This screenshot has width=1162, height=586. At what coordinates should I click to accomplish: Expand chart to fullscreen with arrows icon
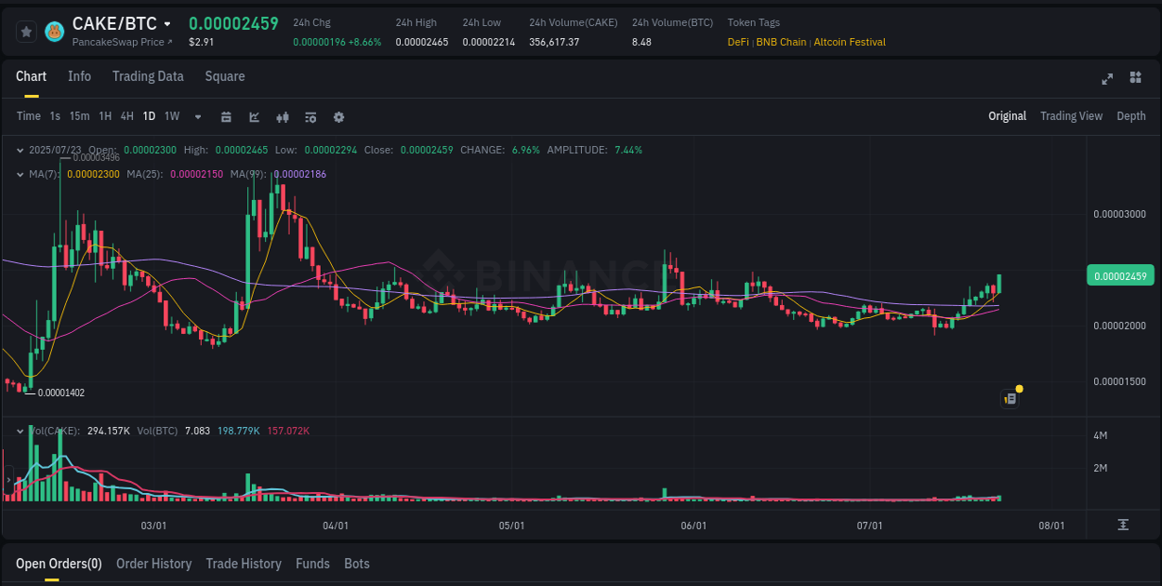coord(1107,79)
